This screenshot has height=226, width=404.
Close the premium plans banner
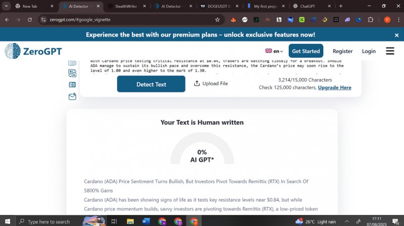click(396, 35)
